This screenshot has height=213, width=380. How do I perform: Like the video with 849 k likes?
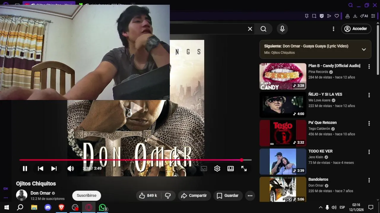pos(148,196)
